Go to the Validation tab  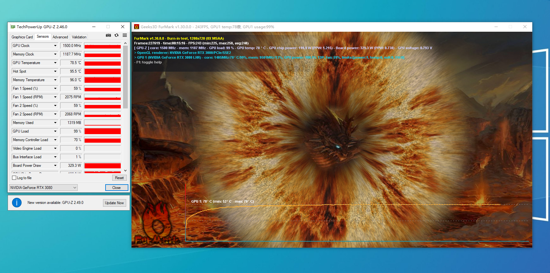79,37
